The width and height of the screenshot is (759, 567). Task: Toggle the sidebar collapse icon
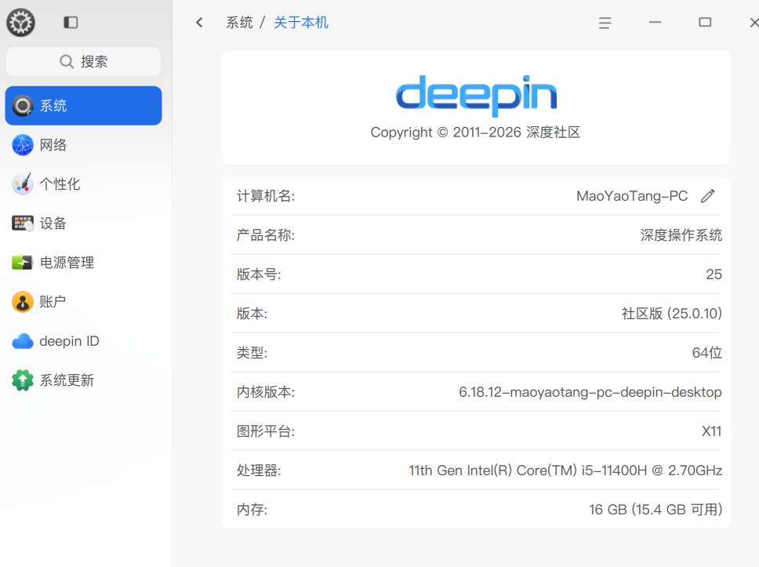71,23
